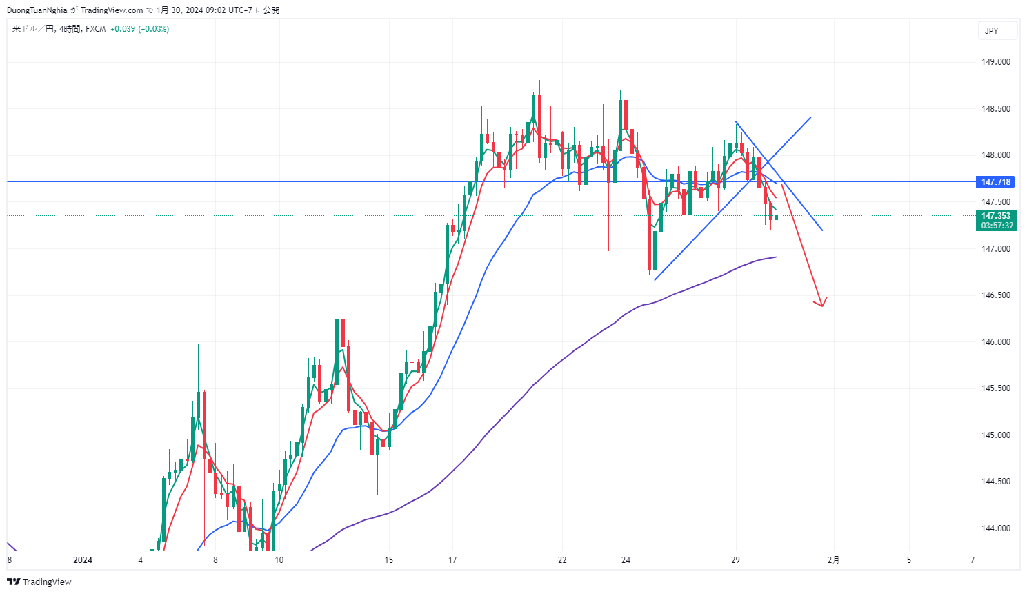Click the 15 date label on time axis
The width and height of the screenshot is (1027, 594).
click(x=389, y=560)
